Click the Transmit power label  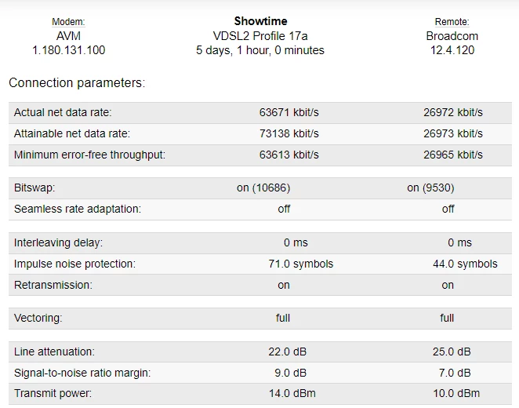point(53,394)
